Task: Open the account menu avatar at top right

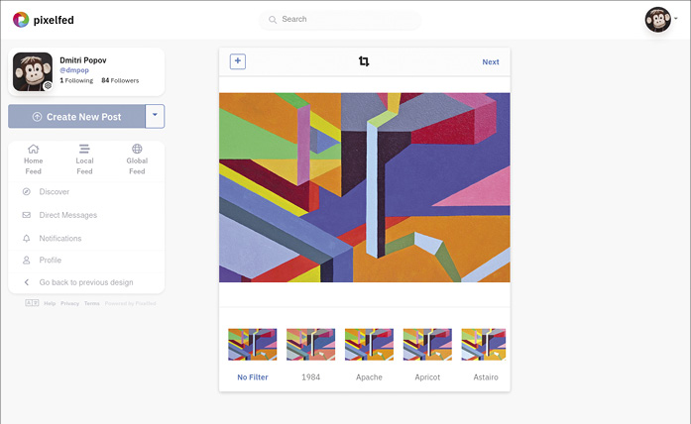Action: [658, 20]
